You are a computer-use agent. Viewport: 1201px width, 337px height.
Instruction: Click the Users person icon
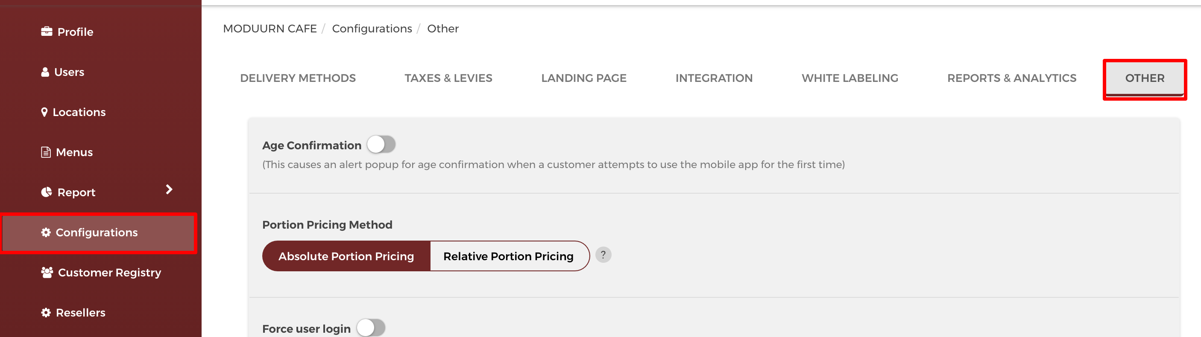click(x=45, y=72)
